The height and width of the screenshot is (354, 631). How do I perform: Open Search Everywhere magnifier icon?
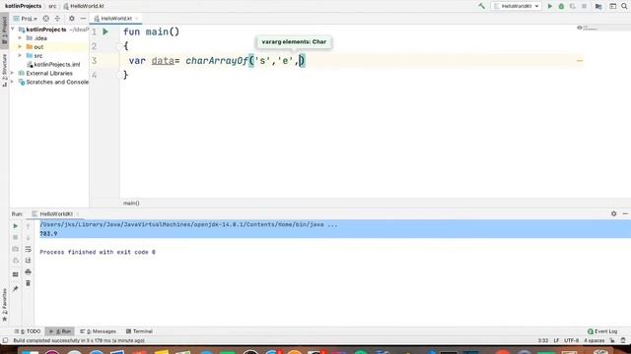pos(624,6)
